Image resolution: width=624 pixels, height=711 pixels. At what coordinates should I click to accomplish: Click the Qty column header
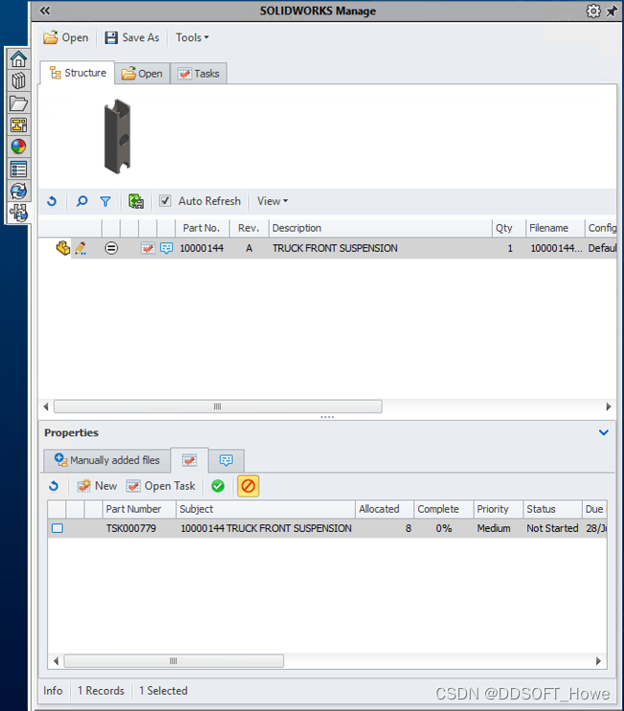(509, 228)
